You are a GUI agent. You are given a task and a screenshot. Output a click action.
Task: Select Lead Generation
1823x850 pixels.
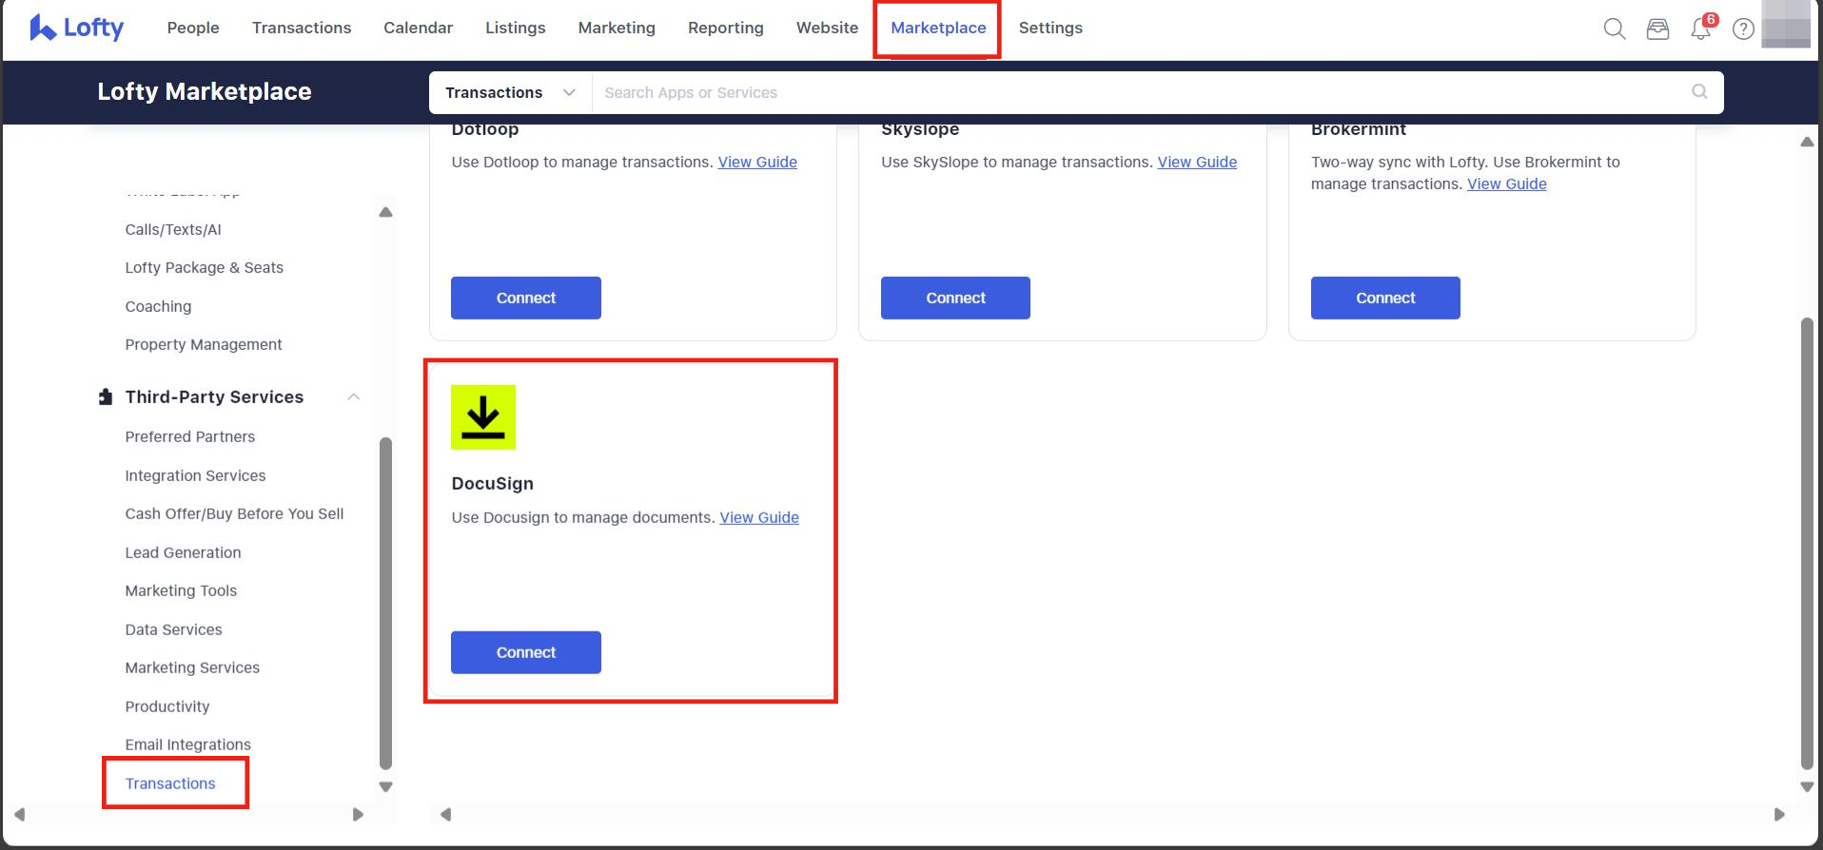183,552
